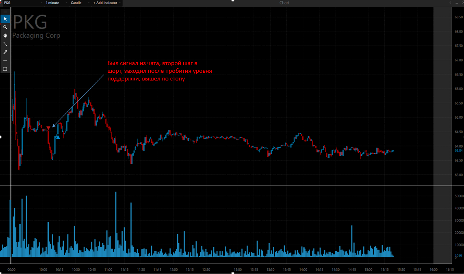The width and height of the screenshot is (464, 274).
Task: Click the 13:15 time axis label
Action: coord(254,270)
